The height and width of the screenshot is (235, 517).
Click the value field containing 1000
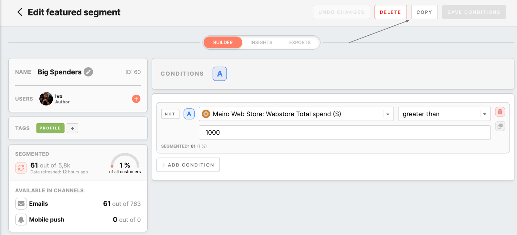click(x=344, y=133)
